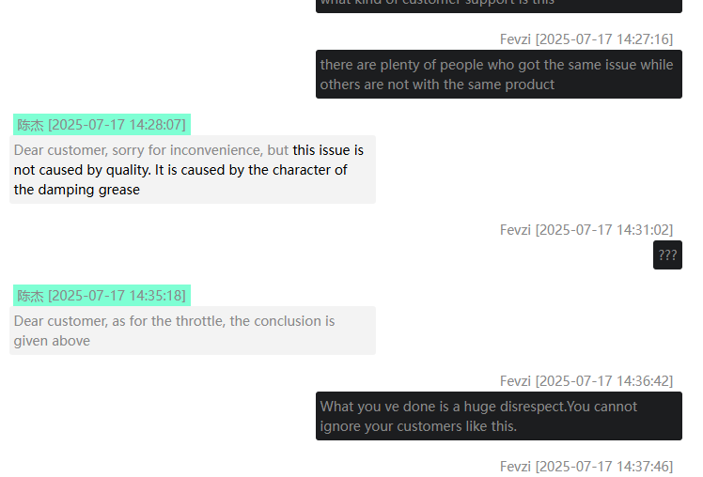Click Fevzi's timestamp 14:37:46
The height and width of the screenshot is (477, 703).
pos(586,467)
